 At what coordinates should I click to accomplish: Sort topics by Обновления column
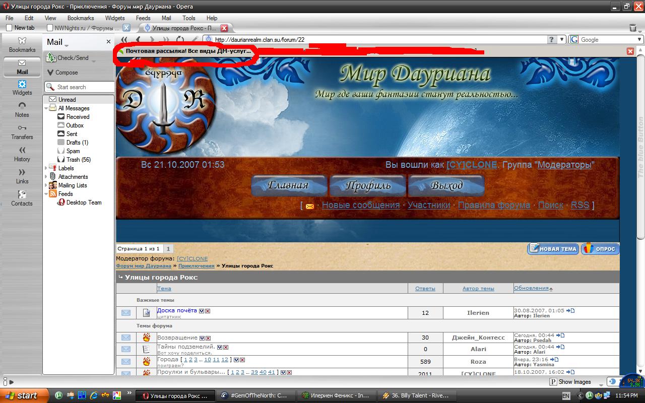click(x=531, y=288)
